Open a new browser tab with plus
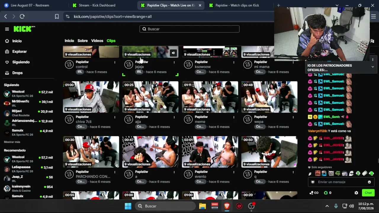The width and height of the screenshot is (379, 213). [278, 5]
